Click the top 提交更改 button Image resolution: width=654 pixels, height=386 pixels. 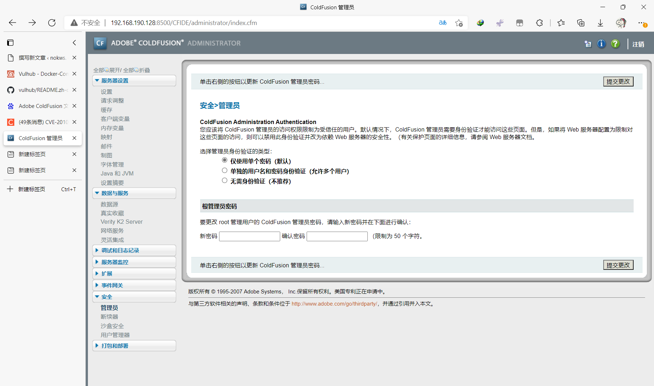pos(618,81)
